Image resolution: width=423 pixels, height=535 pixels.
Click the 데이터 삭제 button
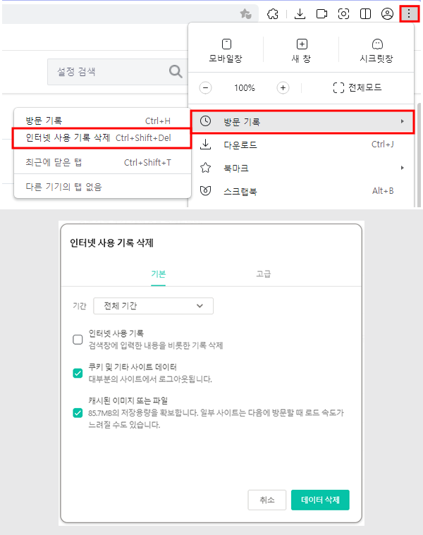[320, 500]
